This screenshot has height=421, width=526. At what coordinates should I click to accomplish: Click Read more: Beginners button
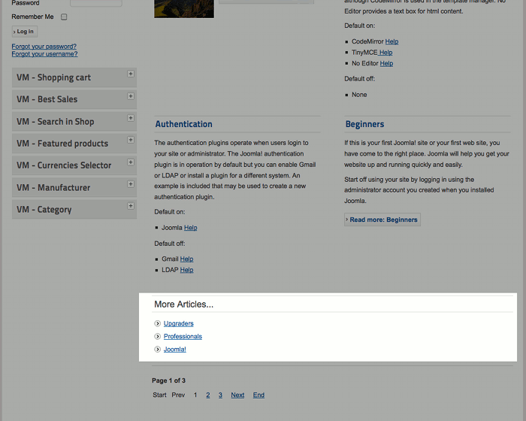click(382, 220)
